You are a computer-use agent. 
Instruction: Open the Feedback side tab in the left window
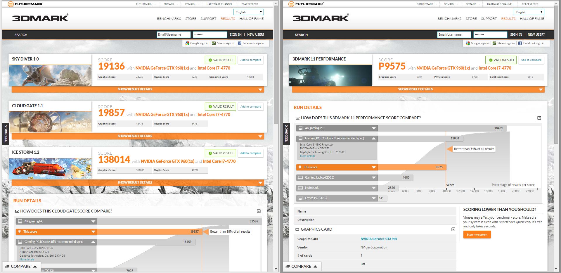[x=6, y=134]
